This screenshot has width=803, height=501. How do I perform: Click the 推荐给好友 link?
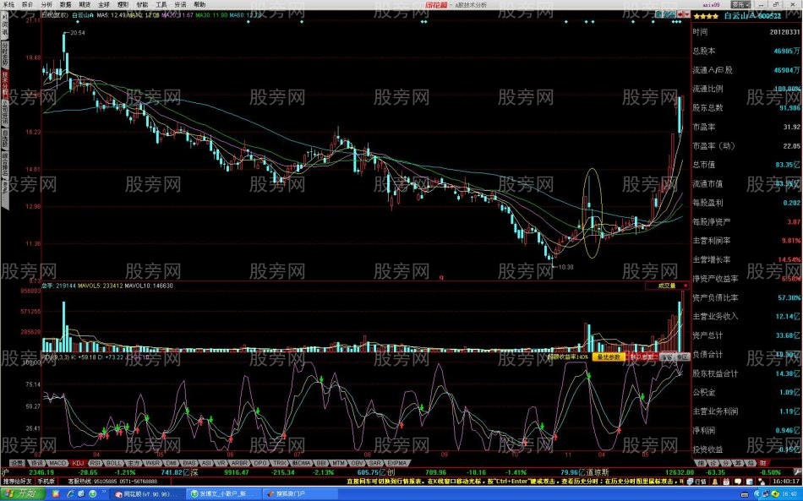18,482
